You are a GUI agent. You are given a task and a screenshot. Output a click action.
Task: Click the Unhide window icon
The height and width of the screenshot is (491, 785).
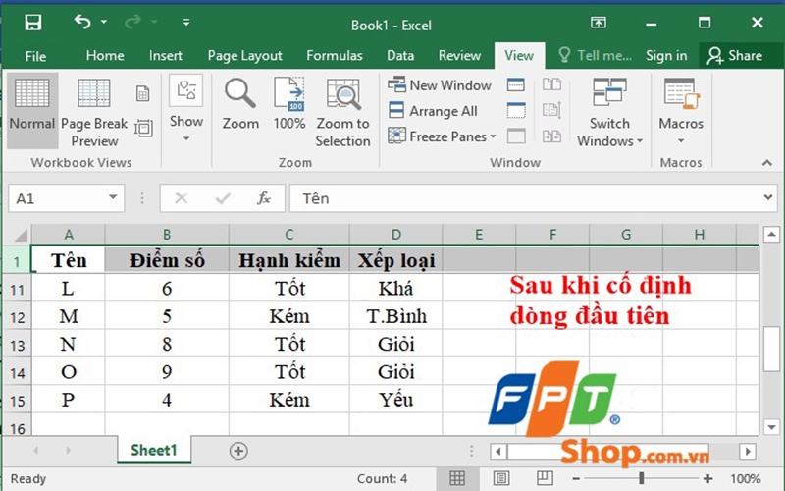pos(516,136)
